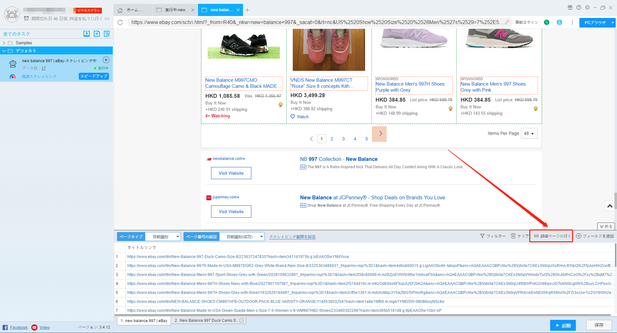Open a new tab with plus icon
617x333 pixels.
(247, 10)
